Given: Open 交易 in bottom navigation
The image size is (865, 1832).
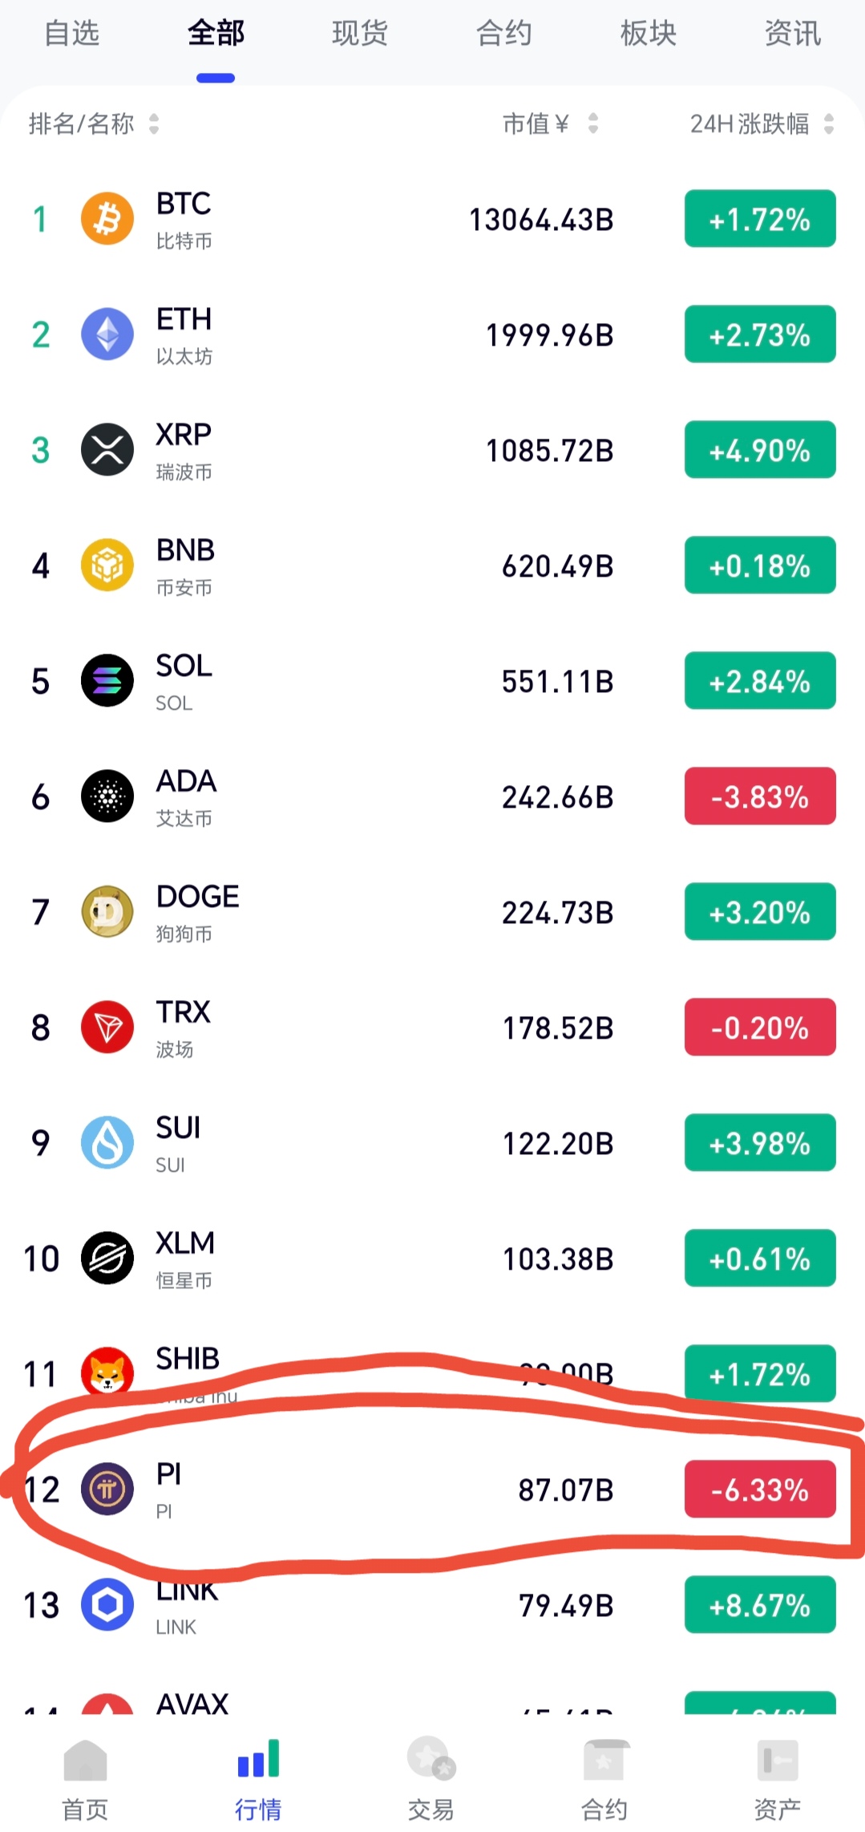Looking at the screenshot, I should [x=431, y=1775].
